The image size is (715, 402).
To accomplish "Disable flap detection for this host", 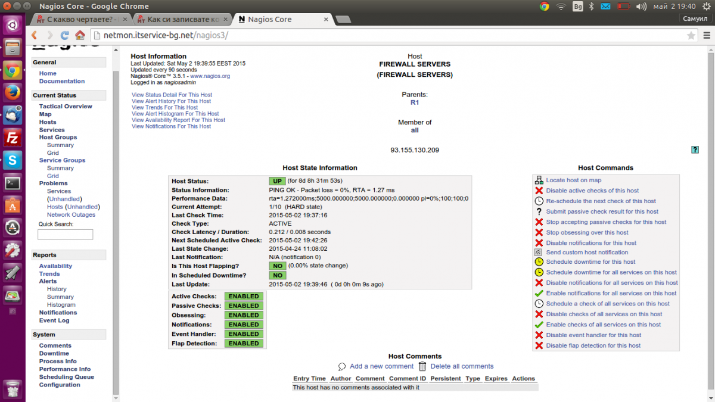I will pos(593,345).
